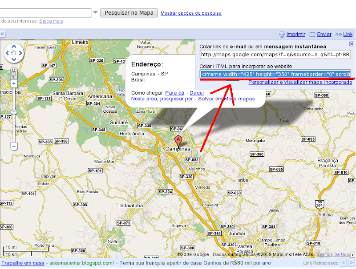Open Mostrar opções de pesquisa link
Screen dimensions: 356x269
[x=191, y=13]
